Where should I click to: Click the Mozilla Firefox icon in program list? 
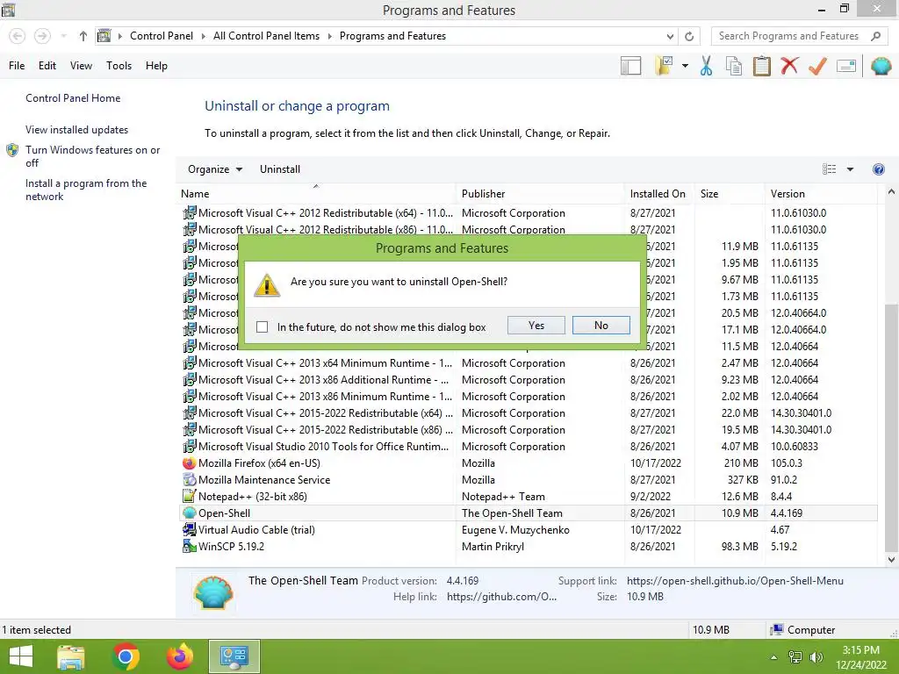point(190,463)
